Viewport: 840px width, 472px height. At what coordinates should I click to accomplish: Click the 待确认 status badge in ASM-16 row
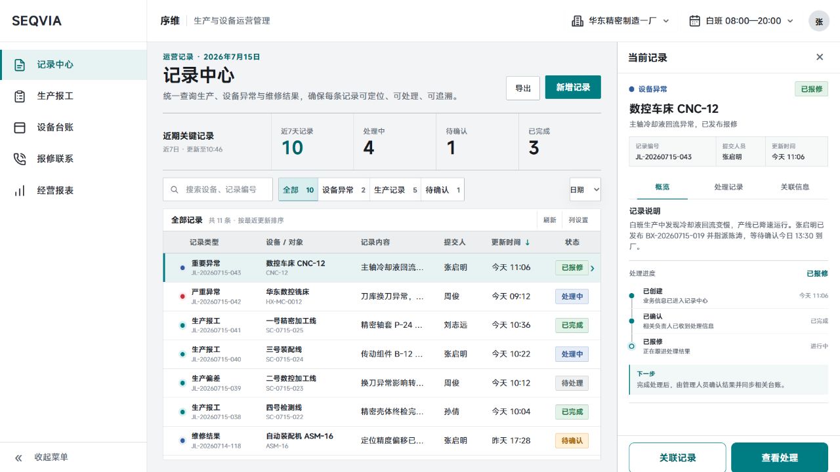[x=572, y=441]
